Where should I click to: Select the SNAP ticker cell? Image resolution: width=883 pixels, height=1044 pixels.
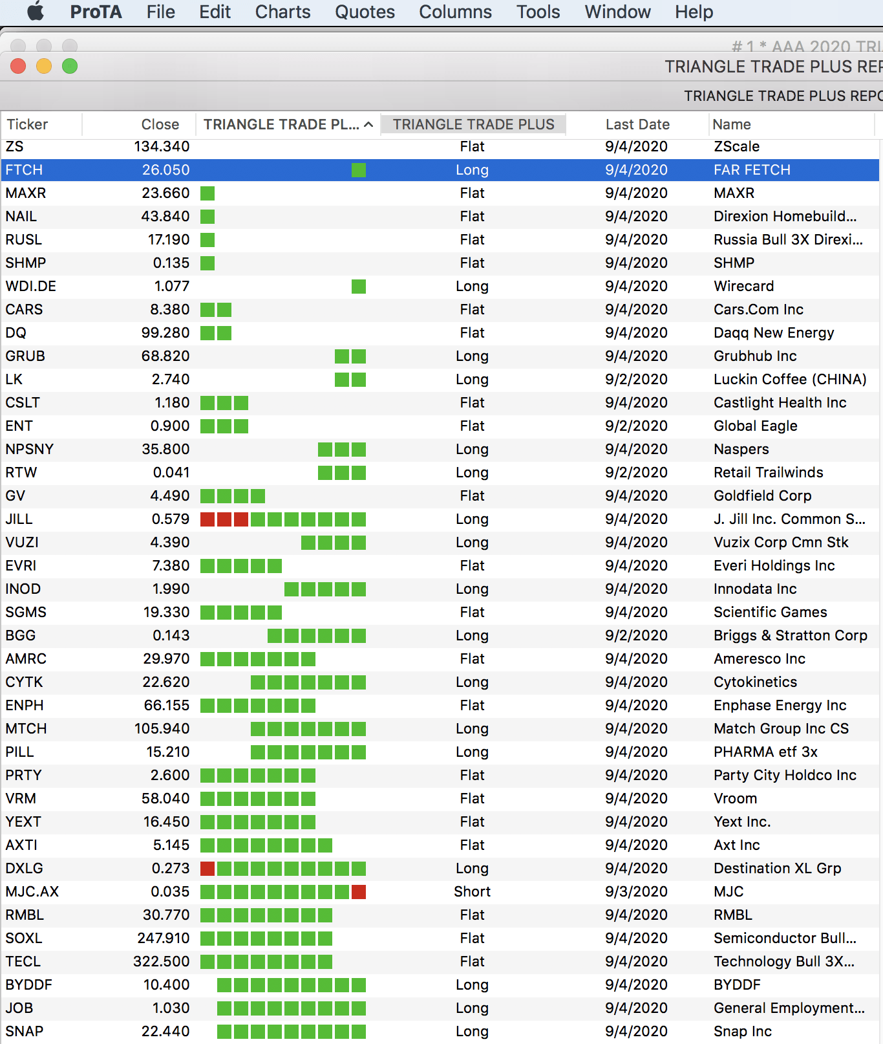(24, 1032)
